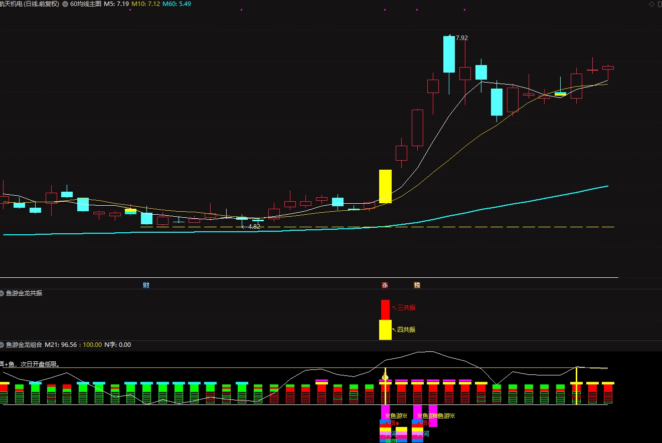Click the M10: 7.12 moving average value

point(146,4)
